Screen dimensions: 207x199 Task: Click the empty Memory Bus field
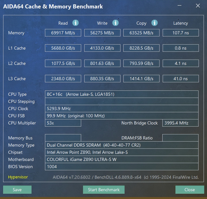[63, 138]
